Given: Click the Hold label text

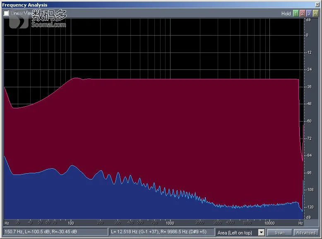Looking at the screenshot, I should tap(286, 14).
